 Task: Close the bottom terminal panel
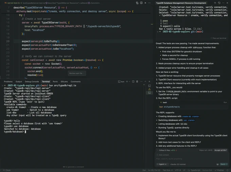click(x=149, y=82)
